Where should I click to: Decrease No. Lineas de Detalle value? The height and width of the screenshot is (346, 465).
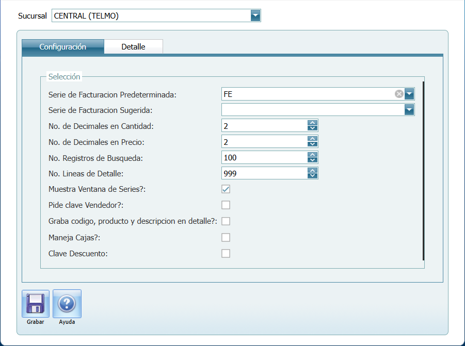coord(312,175)
